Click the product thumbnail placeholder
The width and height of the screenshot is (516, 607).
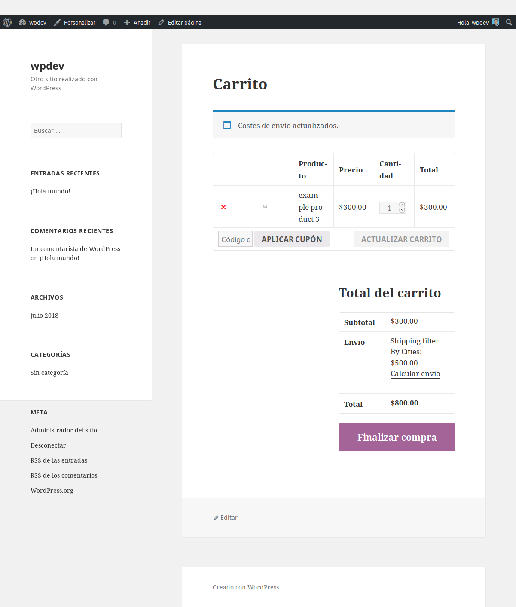click(265, 207)
